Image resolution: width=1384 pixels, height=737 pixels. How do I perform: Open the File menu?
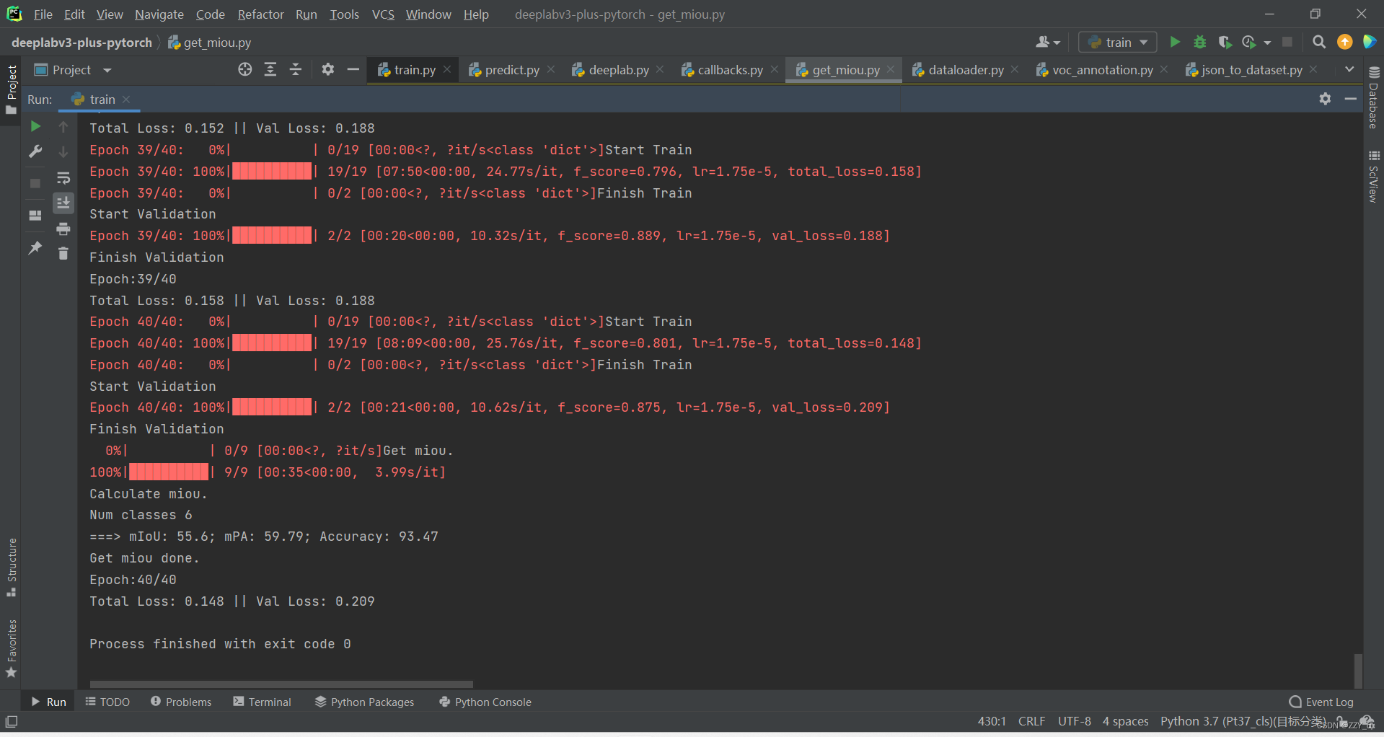tap(43, 14)
